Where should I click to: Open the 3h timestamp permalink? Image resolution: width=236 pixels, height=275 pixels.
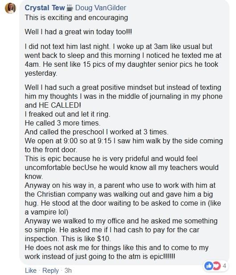pos(68,271)
